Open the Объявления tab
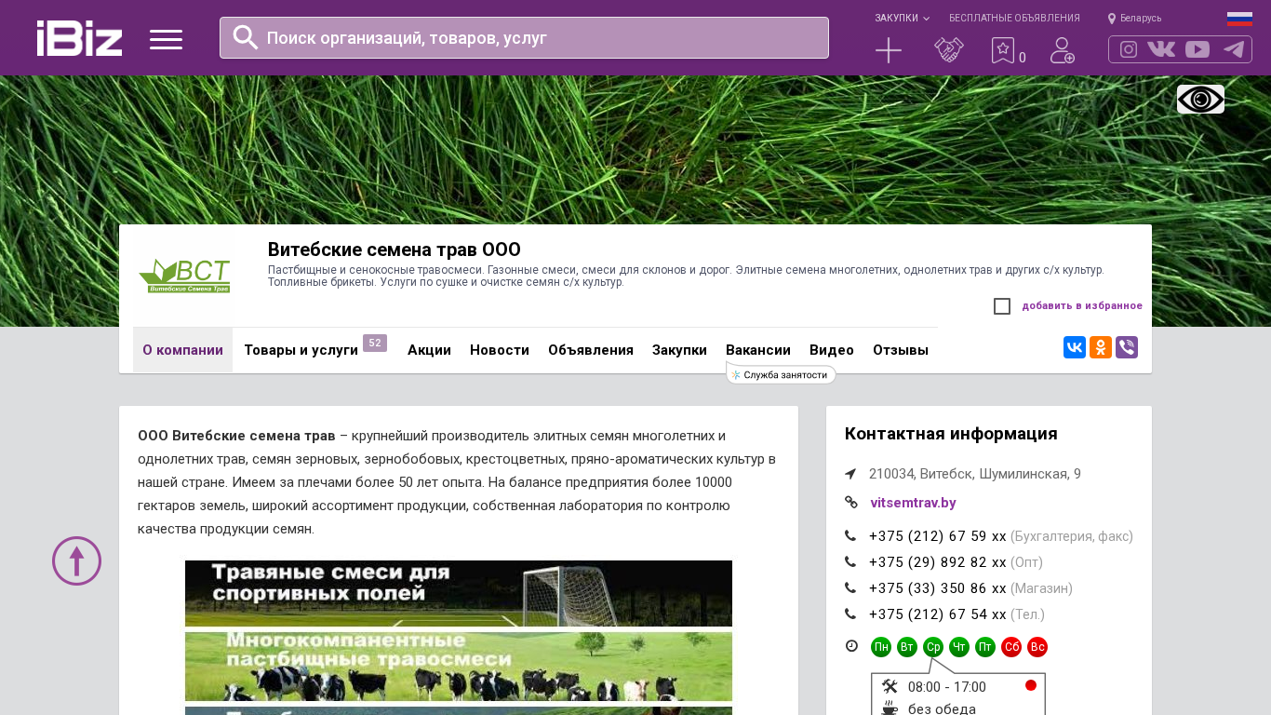Viewport: 1271px width, 715px height. point(591,350)
